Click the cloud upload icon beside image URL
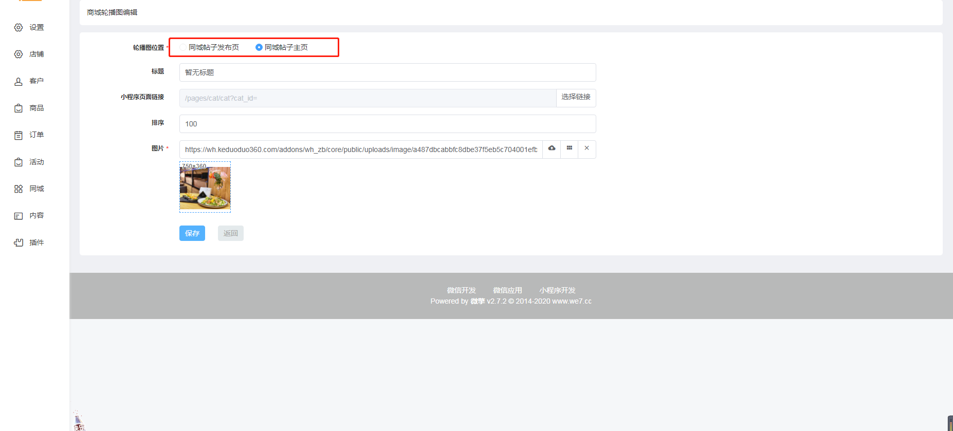This screenshot has height=431, width=953. [552, 149]
